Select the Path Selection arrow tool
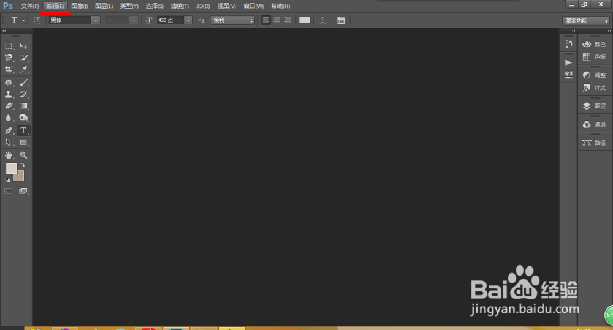This screenshot has width=613, height=330. [x=8, y=142]
